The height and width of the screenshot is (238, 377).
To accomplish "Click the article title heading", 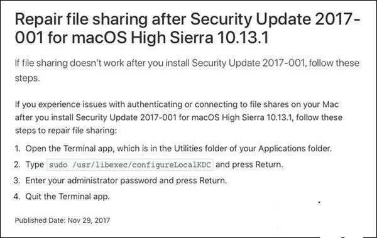I will pos(187,28).
